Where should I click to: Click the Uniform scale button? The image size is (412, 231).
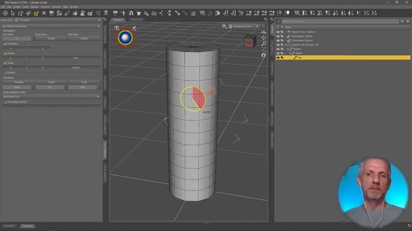[x=76, y=67]
